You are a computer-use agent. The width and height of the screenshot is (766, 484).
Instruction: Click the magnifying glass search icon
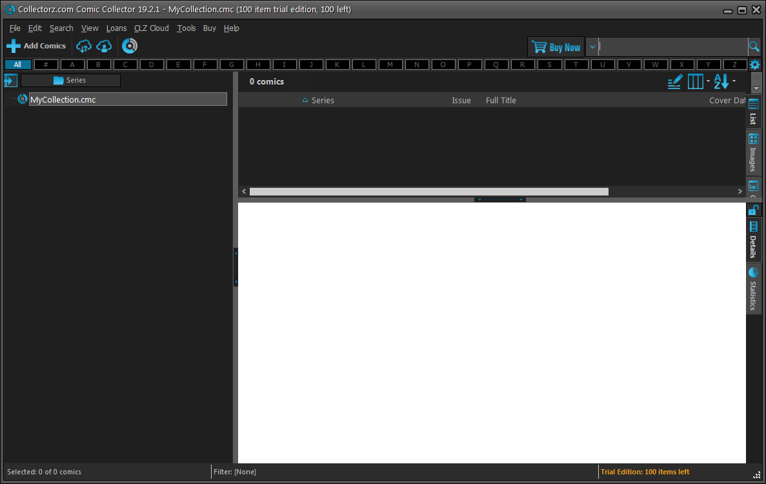point(754,47)
